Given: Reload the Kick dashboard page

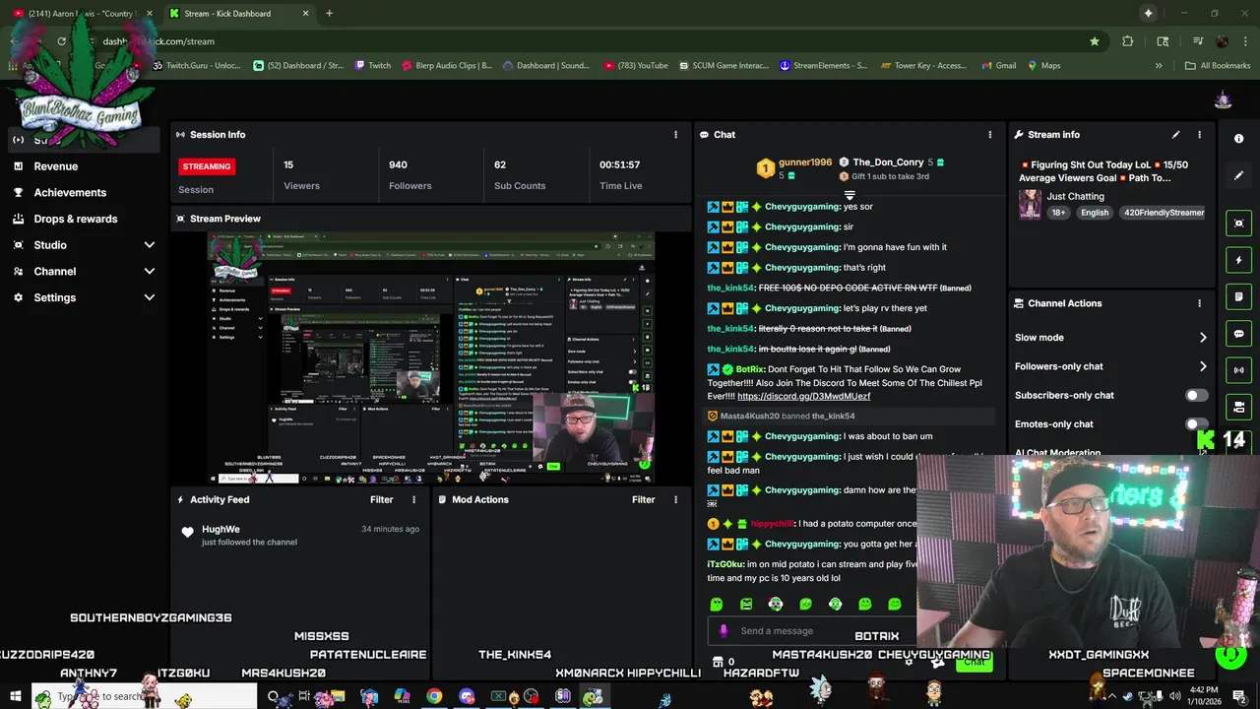Looking at the screenshot, I should [61, 41].
